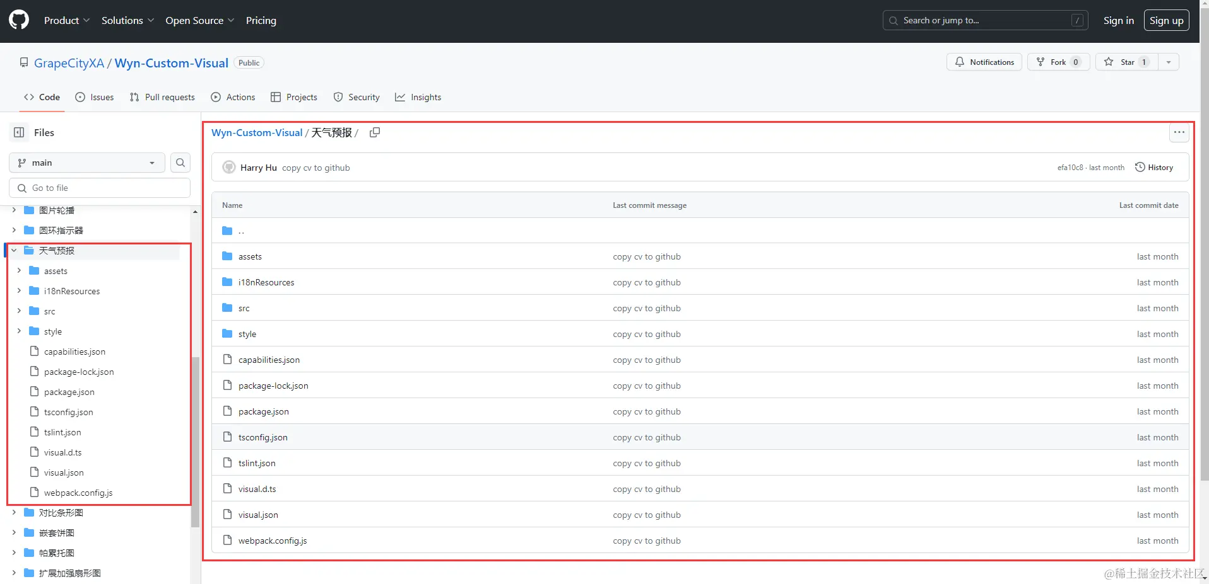Expand the 对比条形图 folder in tree
Screen dimensions: 1209x584
[x=14, y=512]
